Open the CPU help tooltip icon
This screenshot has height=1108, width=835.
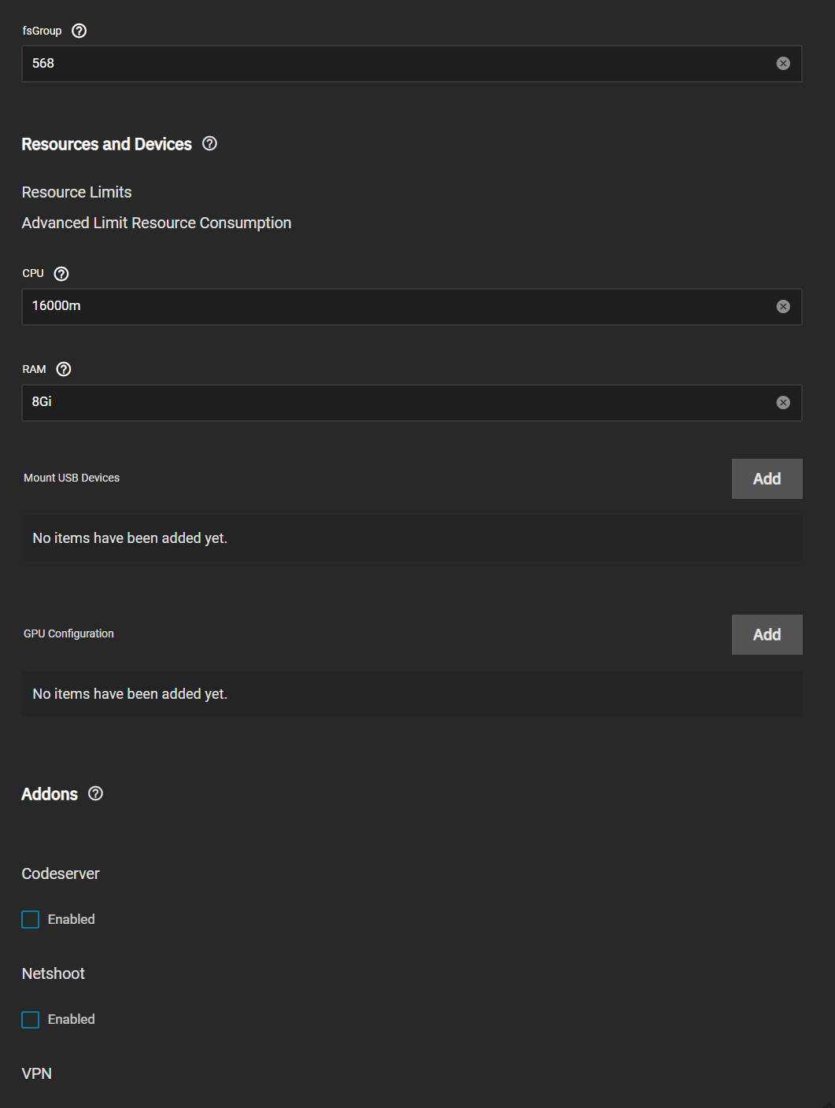click(x=61, y=274)
